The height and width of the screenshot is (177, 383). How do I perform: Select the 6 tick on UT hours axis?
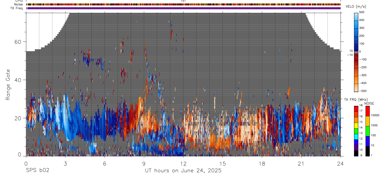[104, 163]
